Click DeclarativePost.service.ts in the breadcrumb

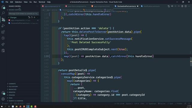(71, 10)
